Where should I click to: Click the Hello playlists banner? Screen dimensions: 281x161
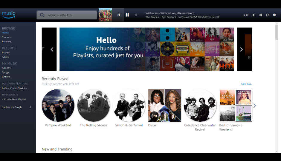point(147,49)
